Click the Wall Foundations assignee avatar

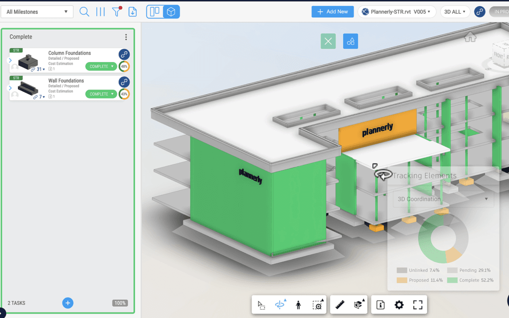point(15,95)
